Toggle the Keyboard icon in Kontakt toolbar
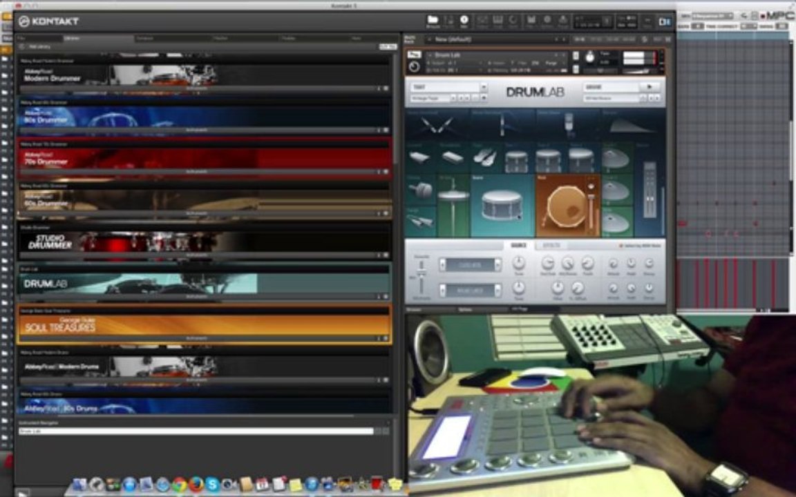Viewport: 796px width, 497px height. (x=497, y=21)
